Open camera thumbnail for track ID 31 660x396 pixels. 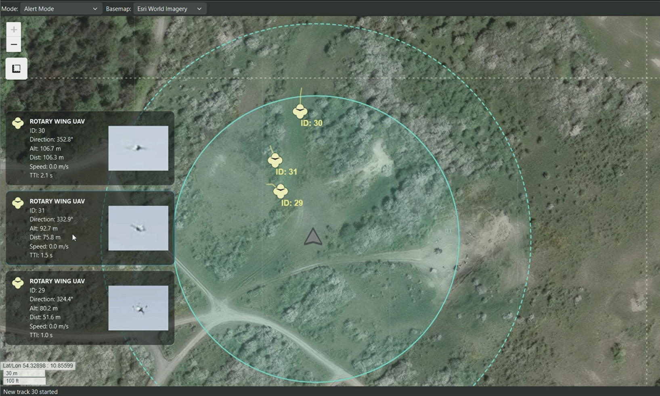tap(138, 228)
